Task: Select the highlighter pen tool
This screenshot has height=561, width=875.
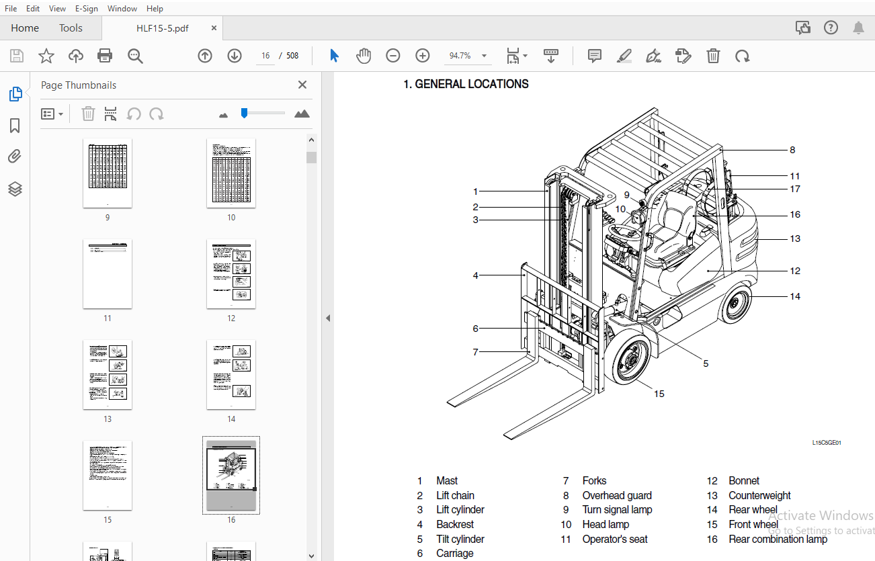Action: [624, 56]
